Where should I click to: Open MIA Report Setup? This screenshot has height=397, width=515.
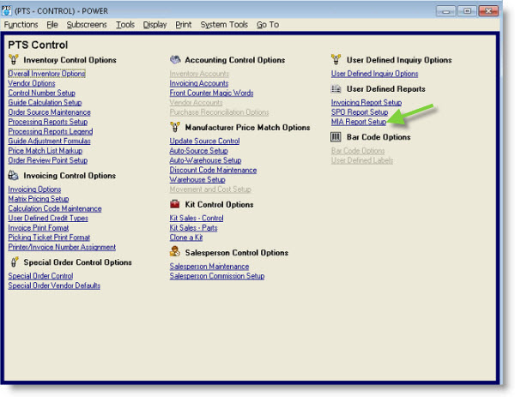coord(359,122)
